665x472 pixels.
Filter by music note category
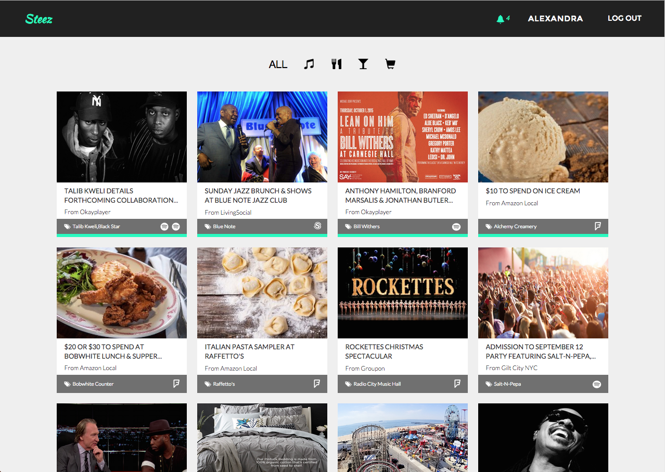point(309,64)
